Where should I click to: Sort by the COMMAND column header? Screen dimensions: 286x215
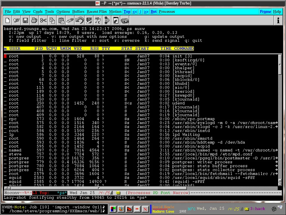(x=184, y=48)
